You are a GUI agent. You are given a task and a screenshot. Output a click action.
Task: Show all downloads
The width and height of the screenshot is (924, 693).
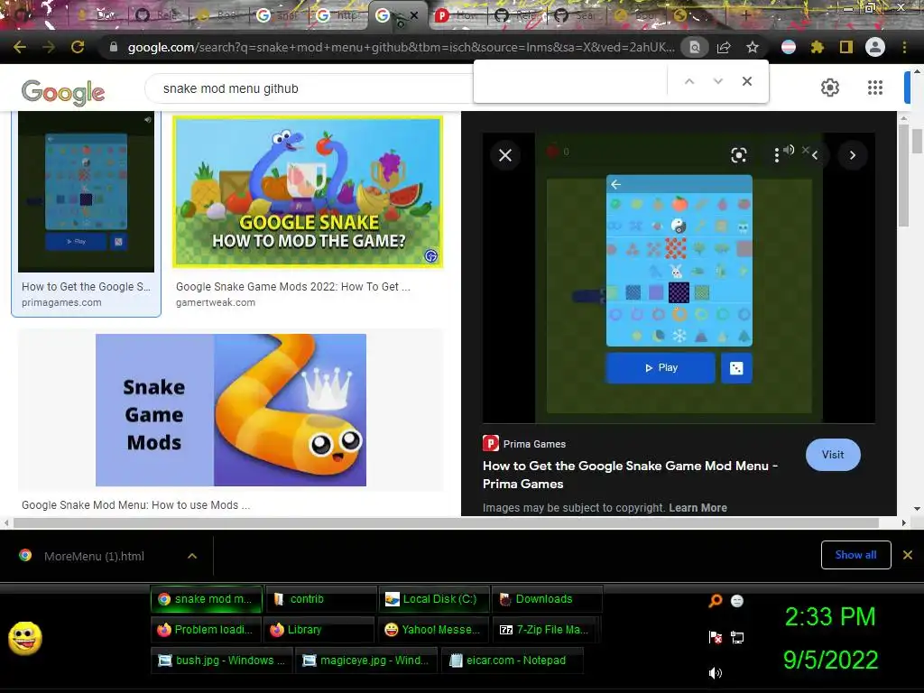(x=855, y=555)
